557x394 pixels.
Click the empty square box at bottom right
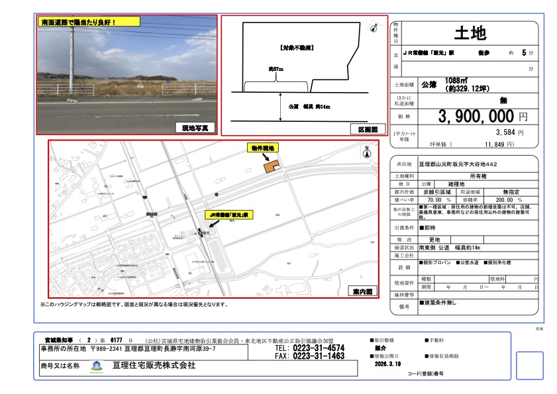(529, 365)
